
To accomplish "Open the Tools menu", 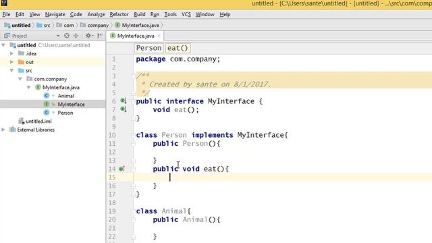I will [170, 14].
